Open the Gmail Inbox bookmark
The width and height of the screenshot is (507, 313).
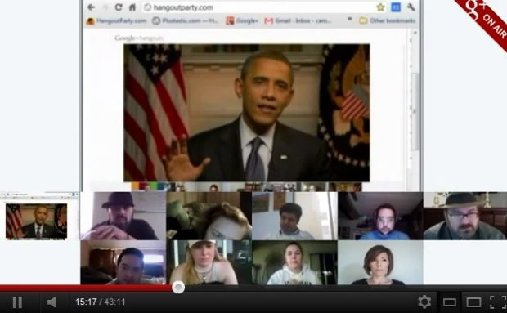[298, 20]
